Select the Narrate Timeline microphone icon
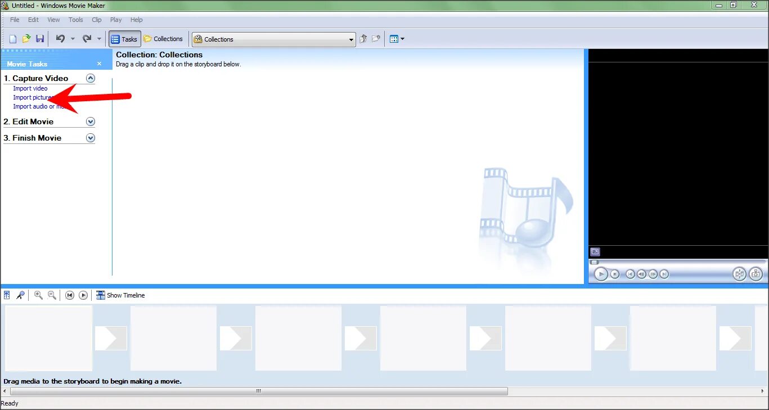Image resolution: width=769 pixels, height=410 pixels. pos(20,295)
